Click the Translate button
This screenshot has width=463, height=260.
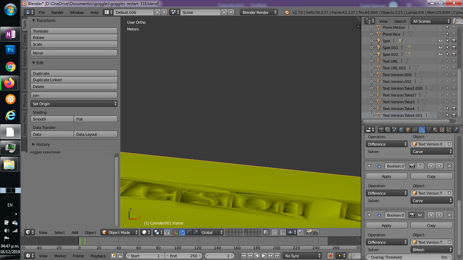point(74,31)
